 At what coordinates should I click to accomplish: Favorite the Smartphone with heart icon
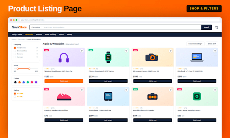pos(126,90)
